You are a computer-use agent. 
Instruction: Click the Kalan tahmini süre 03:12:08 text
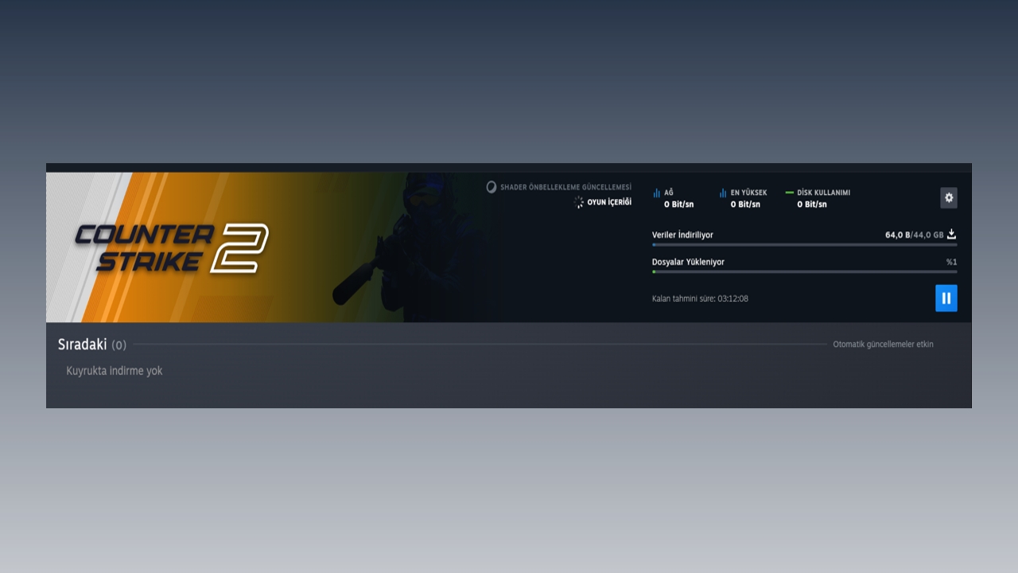coord(700,298)
